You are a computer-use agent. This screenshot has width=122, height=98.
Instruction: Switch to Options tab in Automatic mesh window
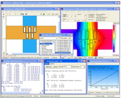click(x=52, y=64)
